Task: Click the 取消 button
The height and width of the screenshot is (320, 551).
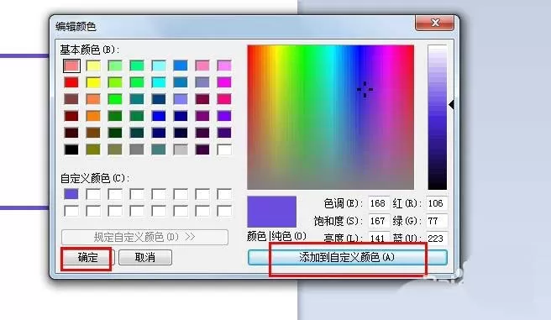Action: 145,258
